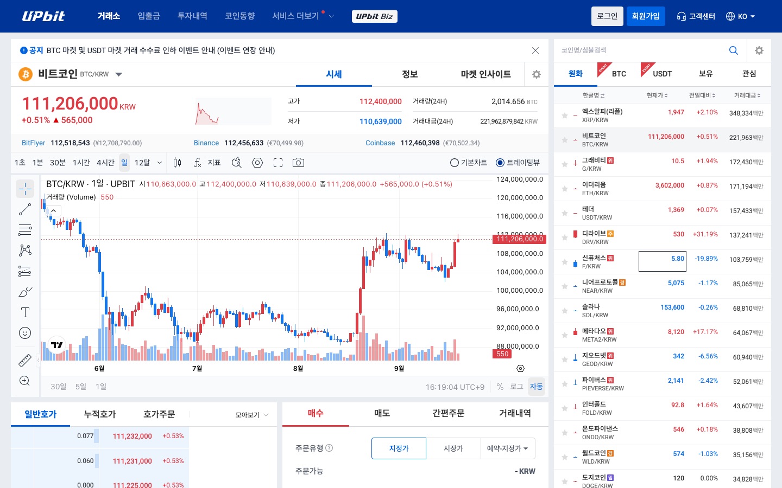Toggle 자동 auto-scale mode
Viewport: 782px width, 488px height.
tap(536, 387)
